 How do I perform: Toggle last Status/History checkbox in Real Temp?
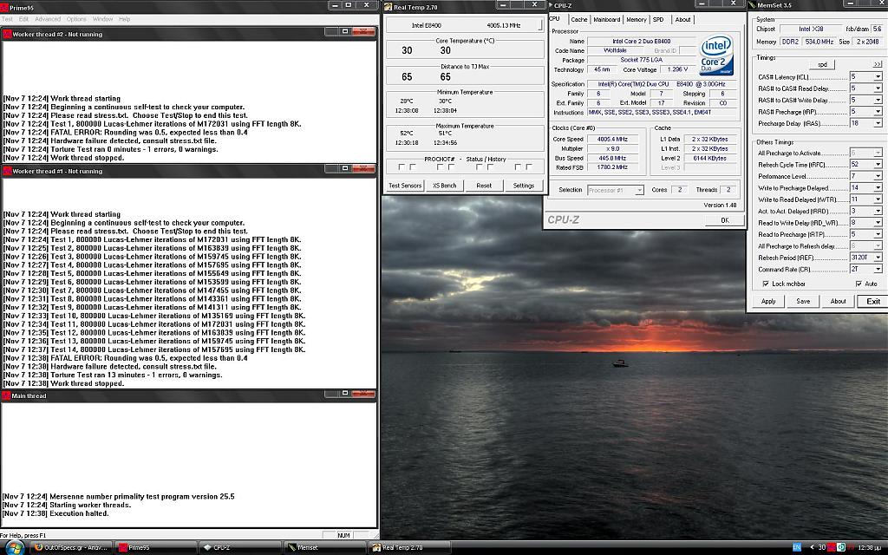point(529,167)
